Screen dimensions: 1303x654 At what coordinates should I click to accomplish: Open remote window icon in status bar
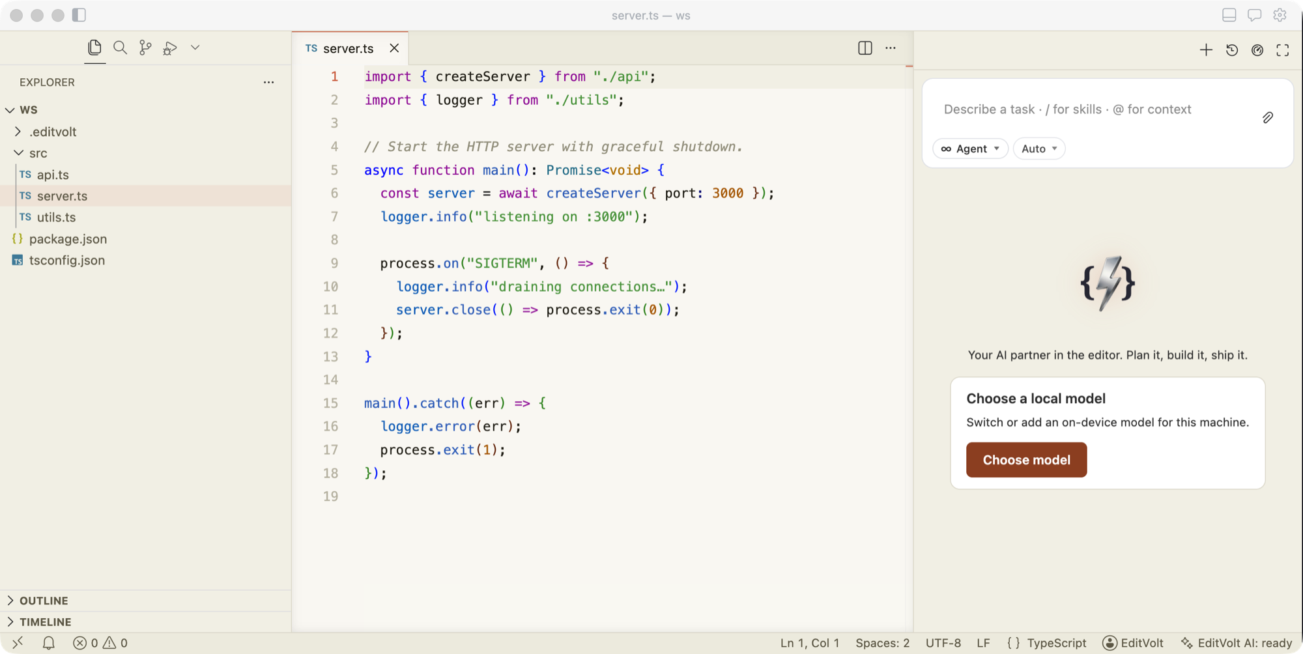click(x=18, y=643)
